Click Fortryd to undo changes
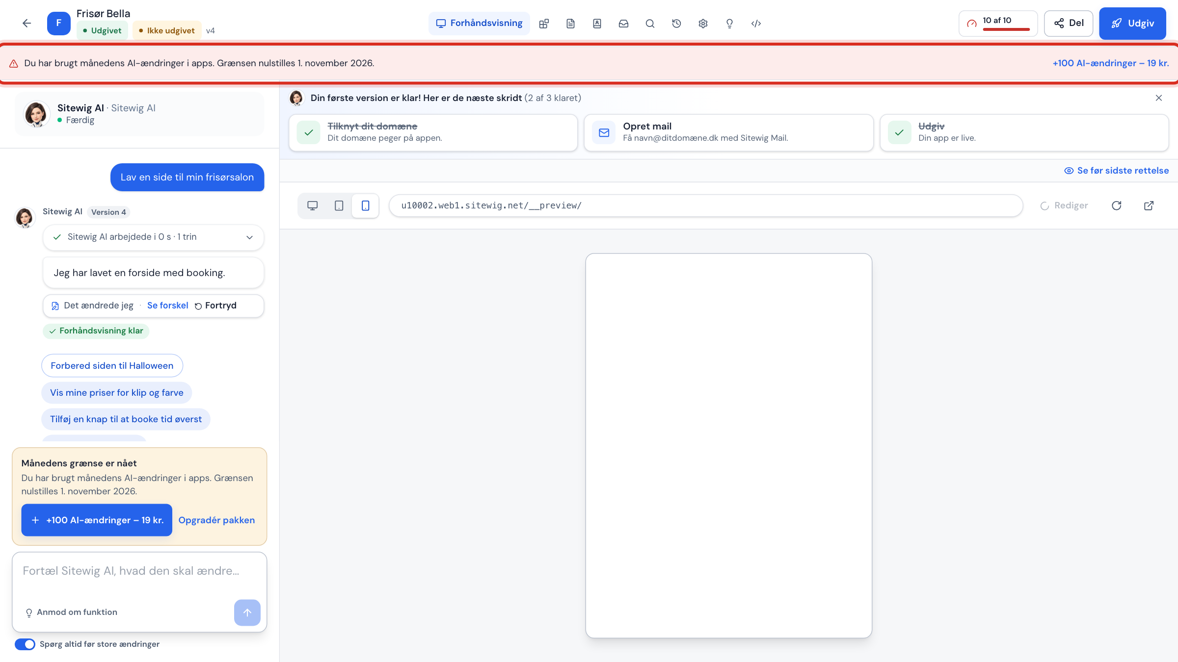The height and width of the screenshot is (662, 1178). pyautogui.click(x=215, y=306)
